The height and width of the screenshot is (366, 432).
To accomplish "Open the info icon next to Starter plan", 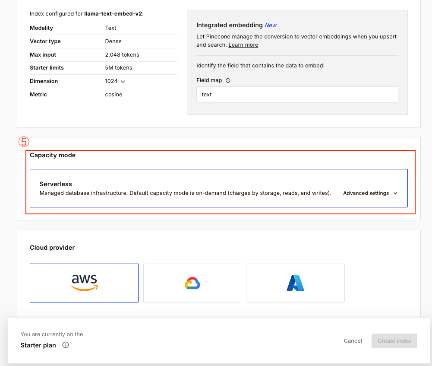I will (66, 345).
